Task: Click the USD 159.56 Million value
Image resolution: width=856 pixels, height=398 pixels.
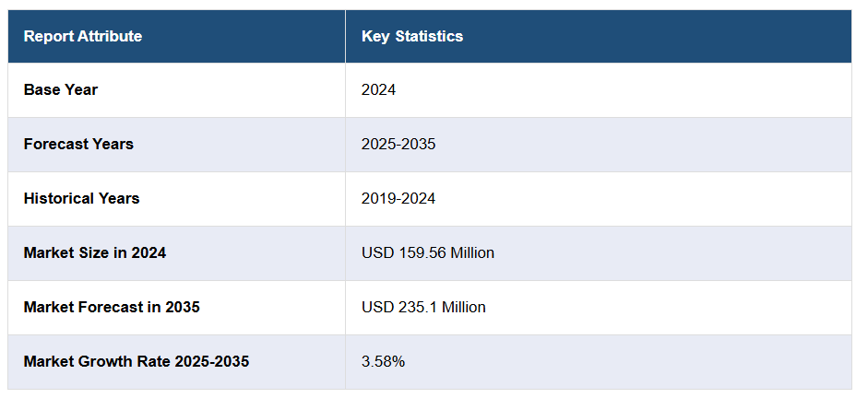Action: [x=427, y=252]
